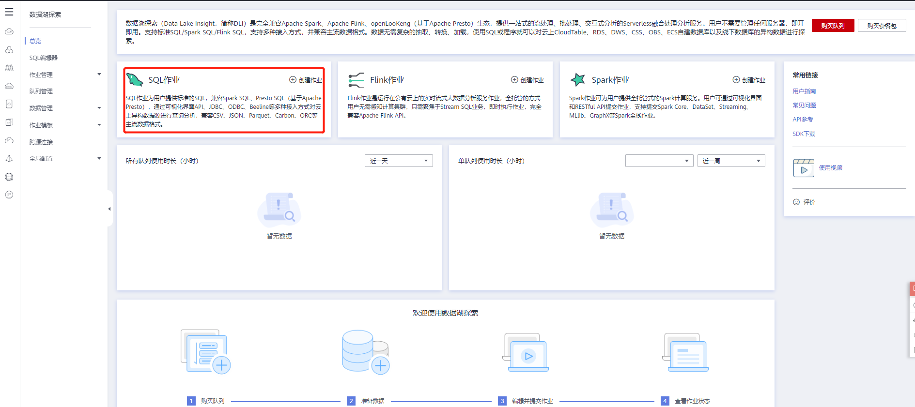Click the 评价 feedback text
The width and height of the screenshot is (915, 407).
809,202
